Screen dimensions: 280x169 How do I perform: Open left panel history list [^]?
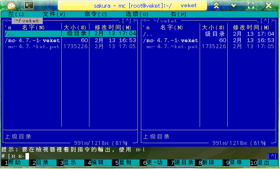[x=127, y=21]
